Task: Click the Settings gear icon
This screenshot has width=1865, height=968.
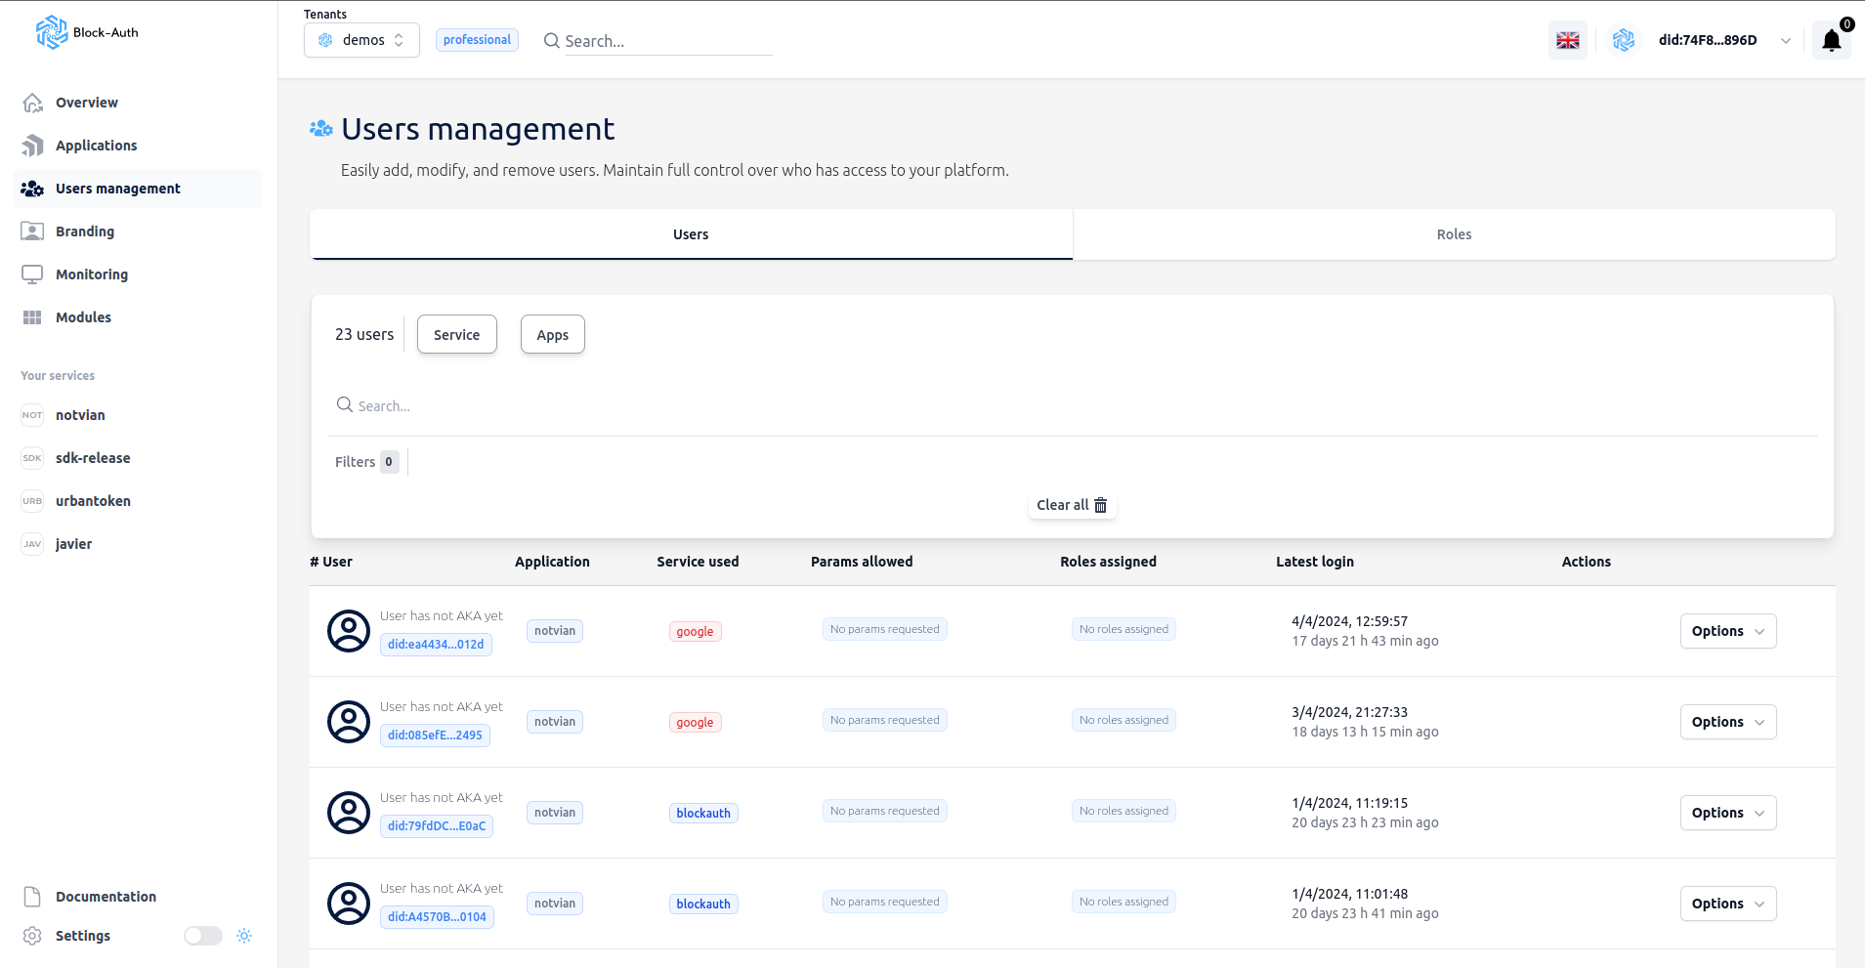Action: [x=32, y=936]
